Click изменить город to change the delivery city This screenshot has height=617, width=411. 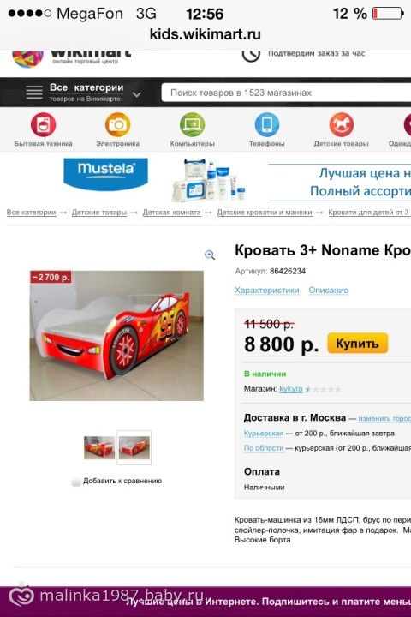[384, 419]
